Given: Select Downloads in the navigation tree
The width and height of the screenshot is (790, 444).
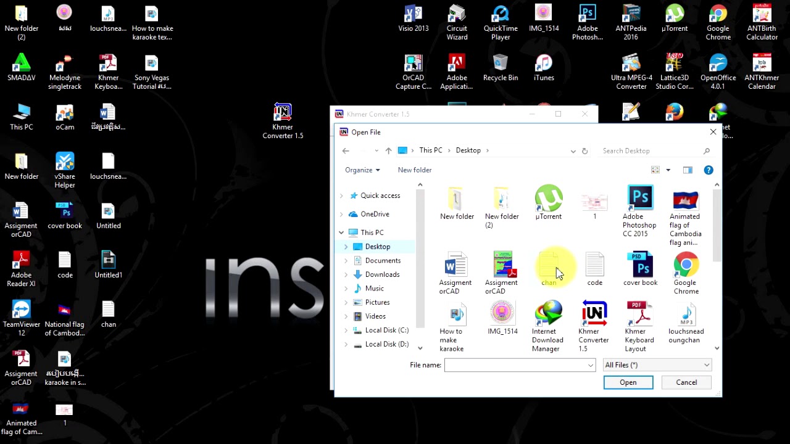Looking at the screenshot, I should (382, 274).
